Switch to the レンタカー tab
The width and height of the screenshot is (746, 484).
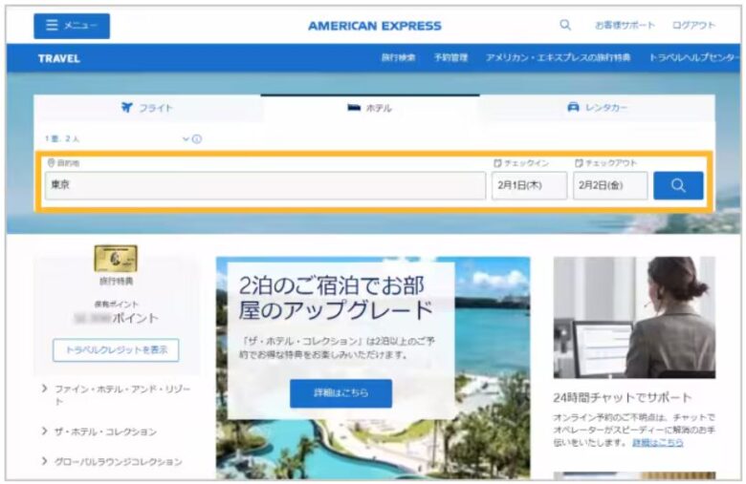(597, 108)
